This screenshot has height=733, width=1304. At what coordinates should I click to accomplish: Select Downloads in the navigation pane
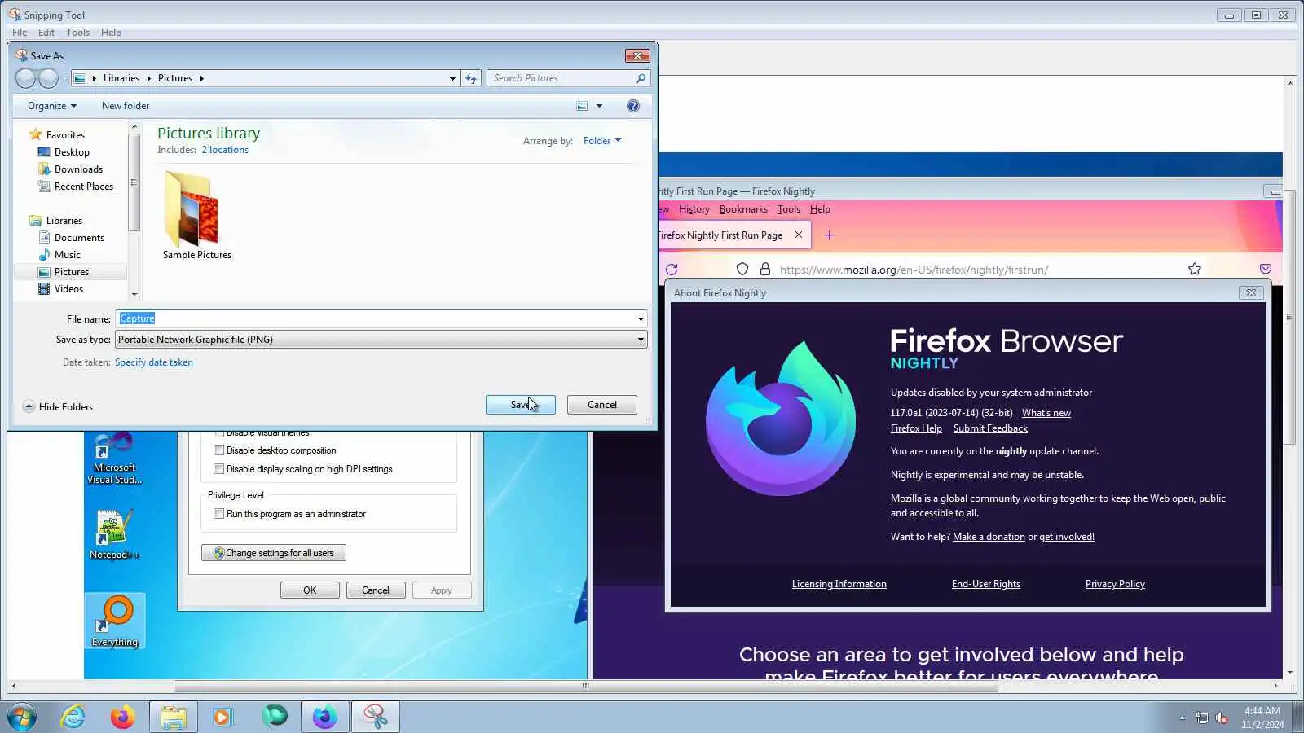point(78,169)
